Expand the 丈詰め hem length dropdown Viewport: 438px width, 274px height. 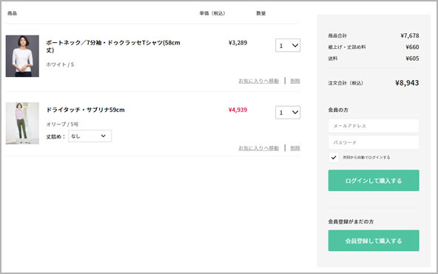(x=90, y=136)
